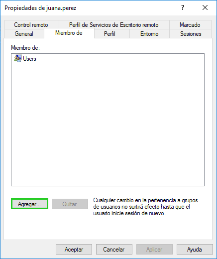
Task: Confirm with the Aceptar button
Action: point(74,249)
